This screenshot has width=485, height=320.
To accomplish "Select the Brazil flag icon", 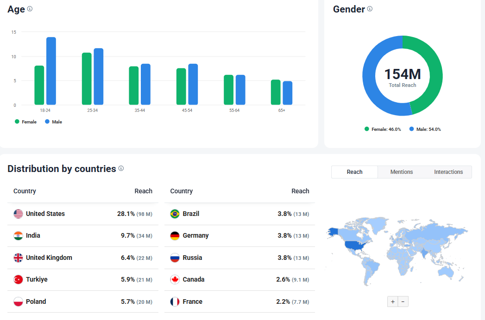I will click(x=174, y=214).
